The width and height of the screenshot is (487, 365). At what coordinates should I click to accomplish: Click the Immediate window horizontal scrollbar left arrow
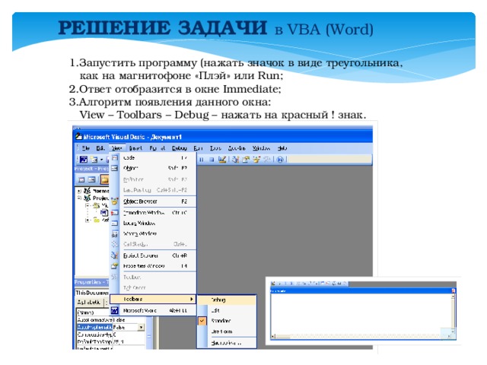[x=273, y=336]
